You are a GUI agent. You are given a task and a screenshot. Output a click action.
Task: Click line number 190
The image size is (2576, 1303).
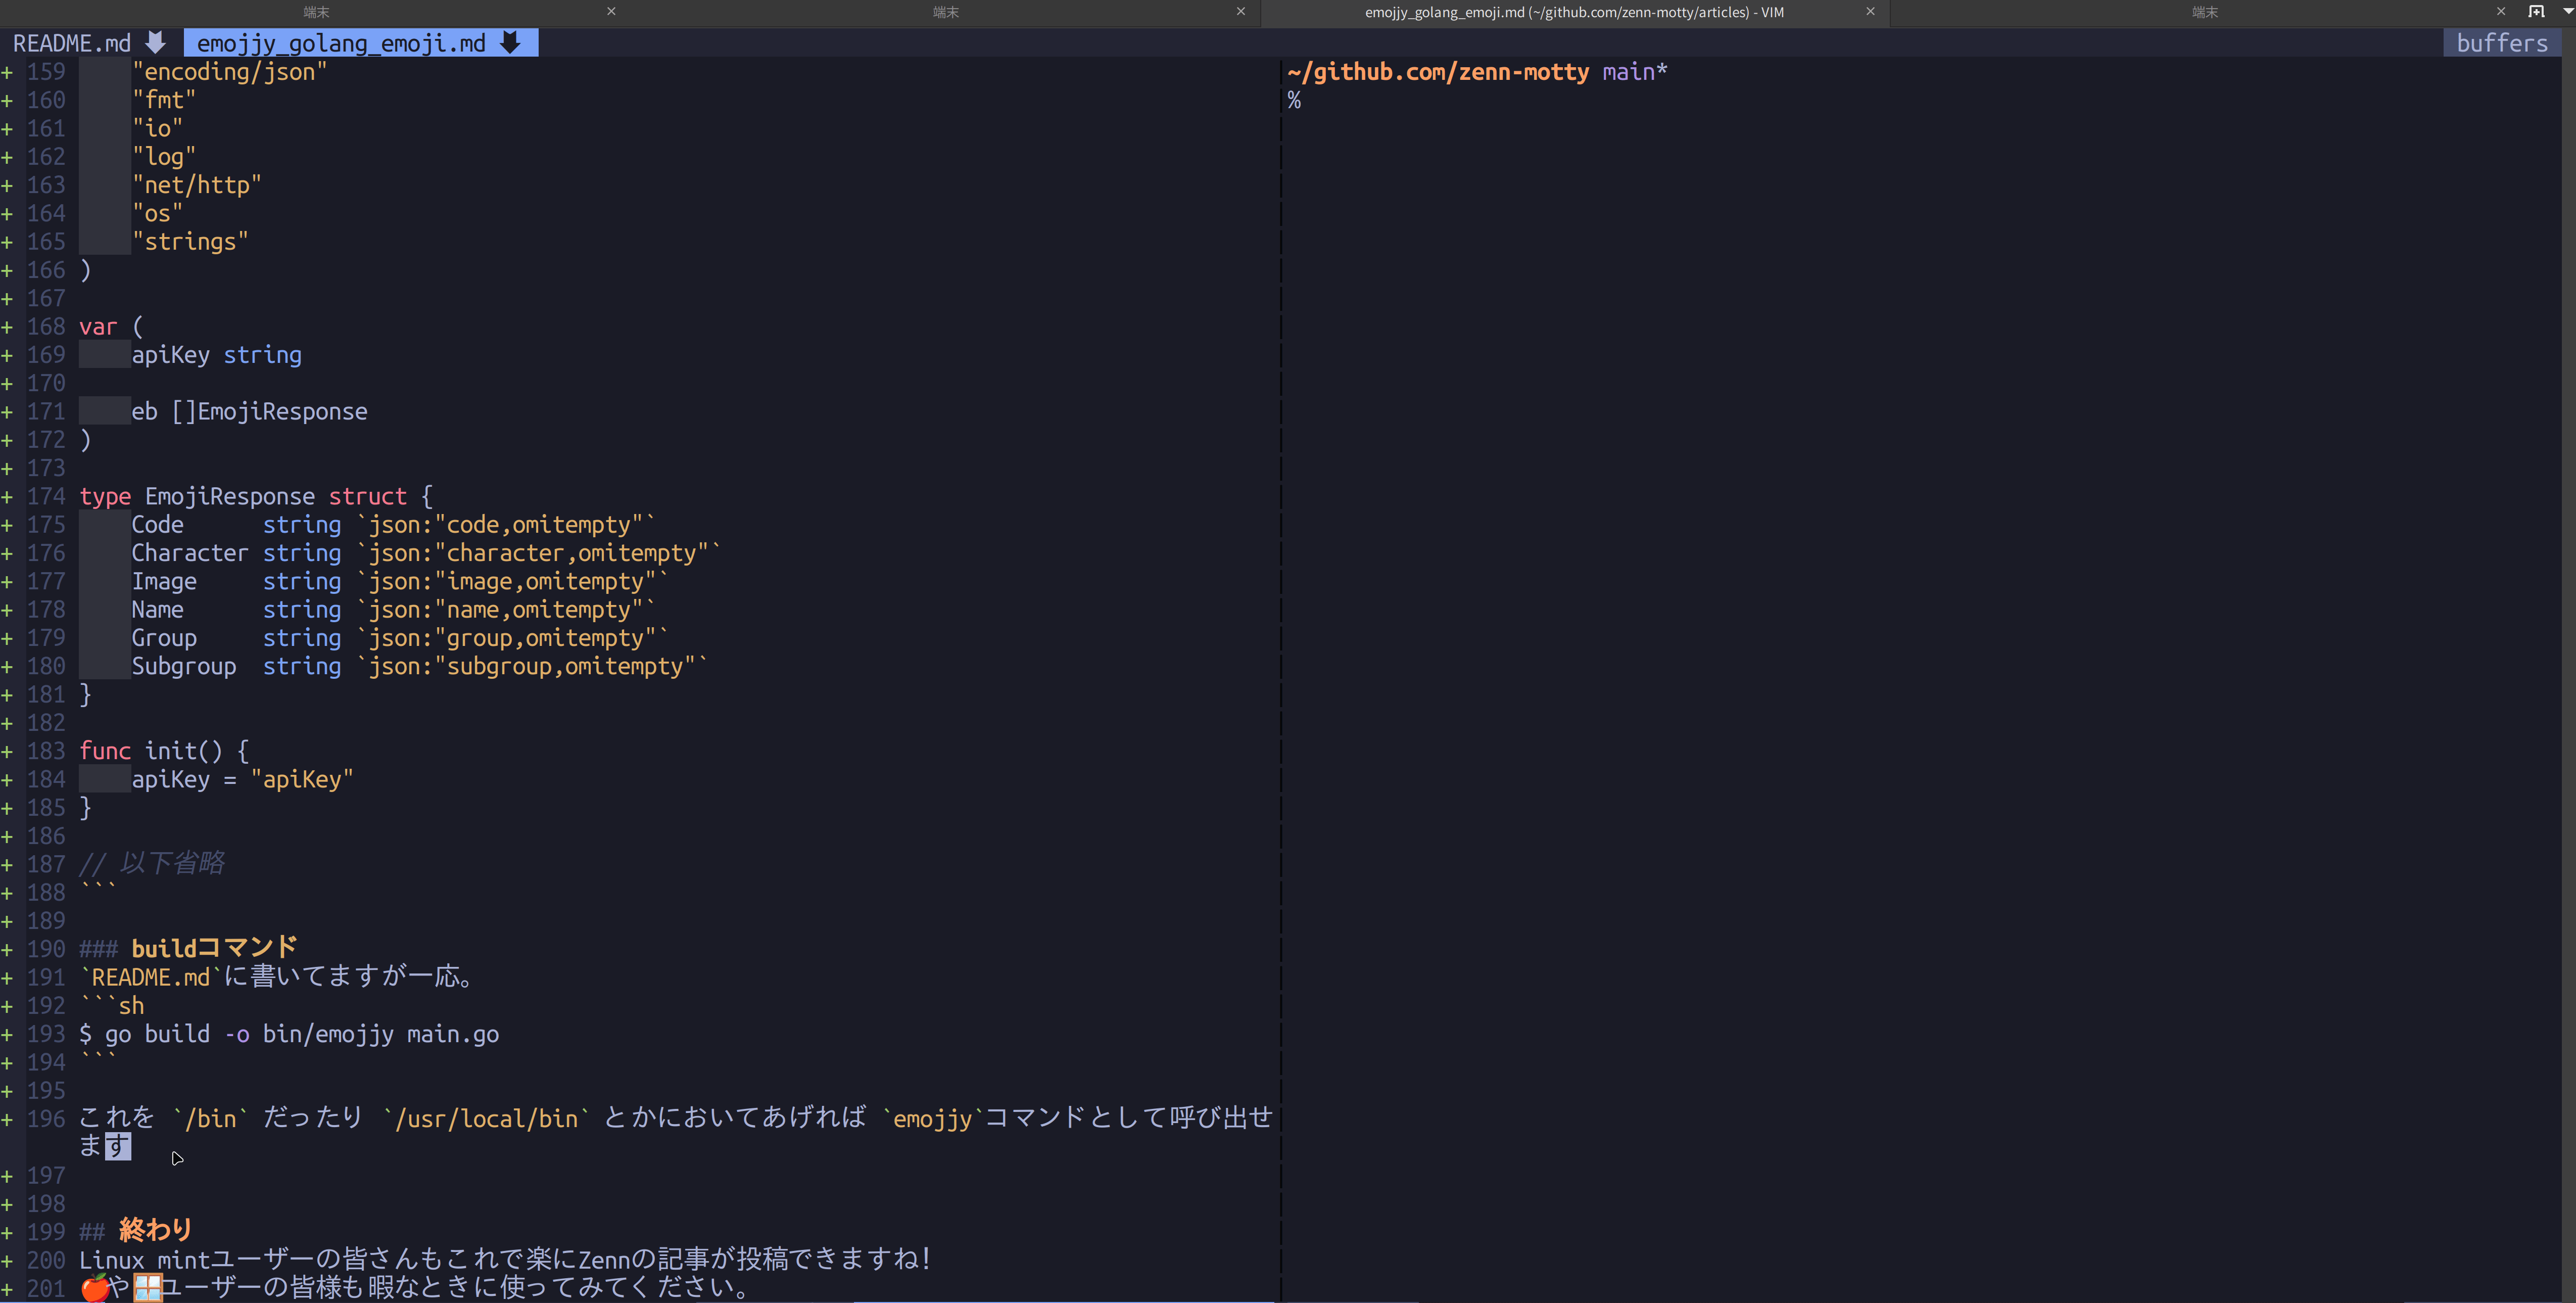[x=46, y=949]
